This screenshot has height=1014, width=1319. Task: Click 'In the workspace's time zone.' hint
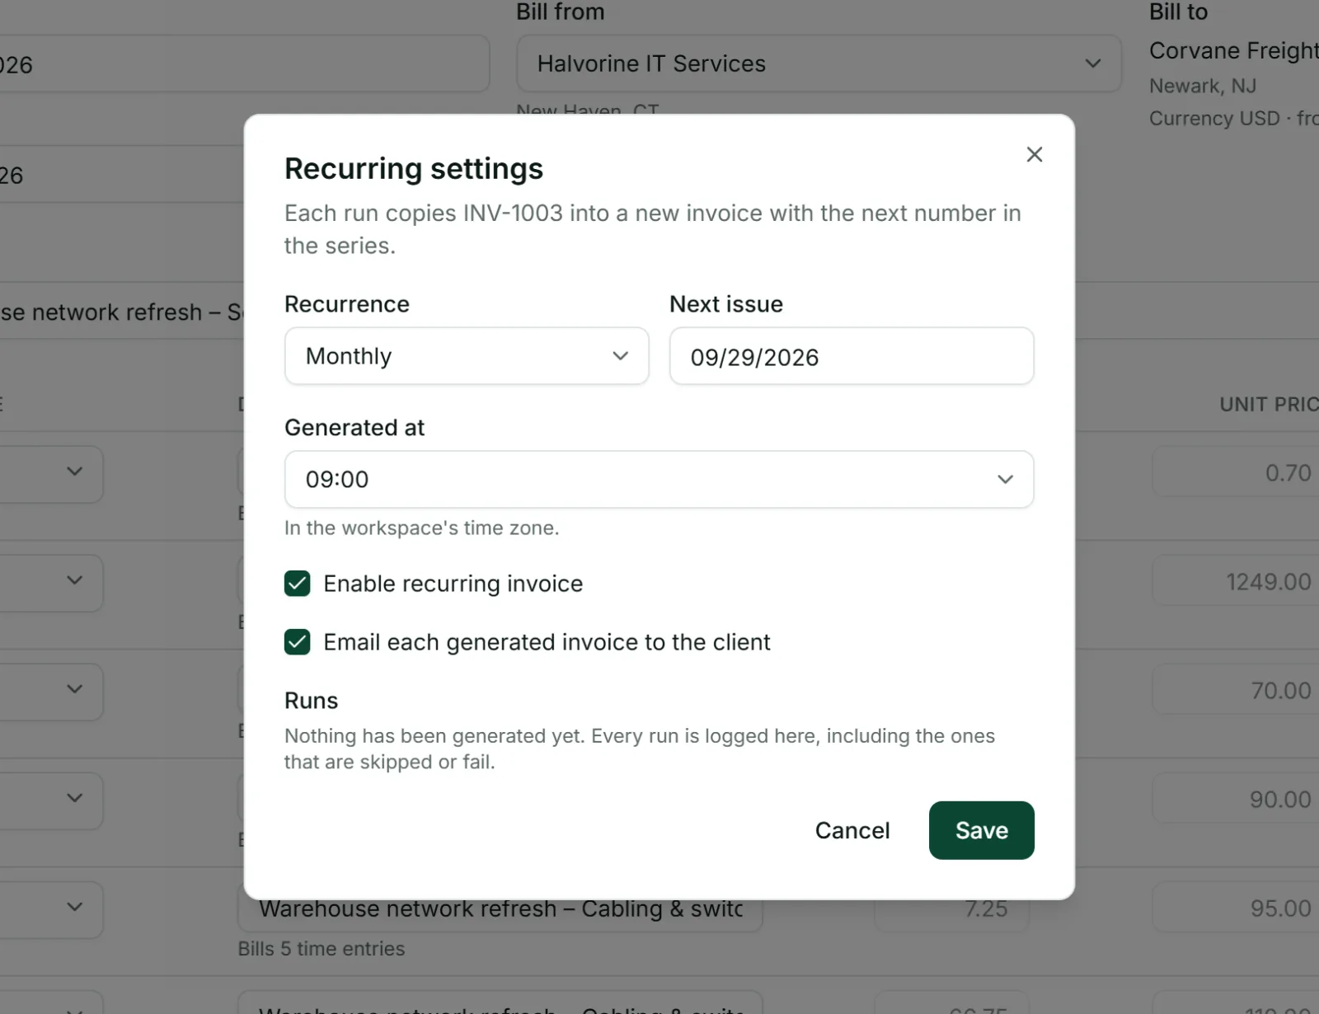[421, 528]
